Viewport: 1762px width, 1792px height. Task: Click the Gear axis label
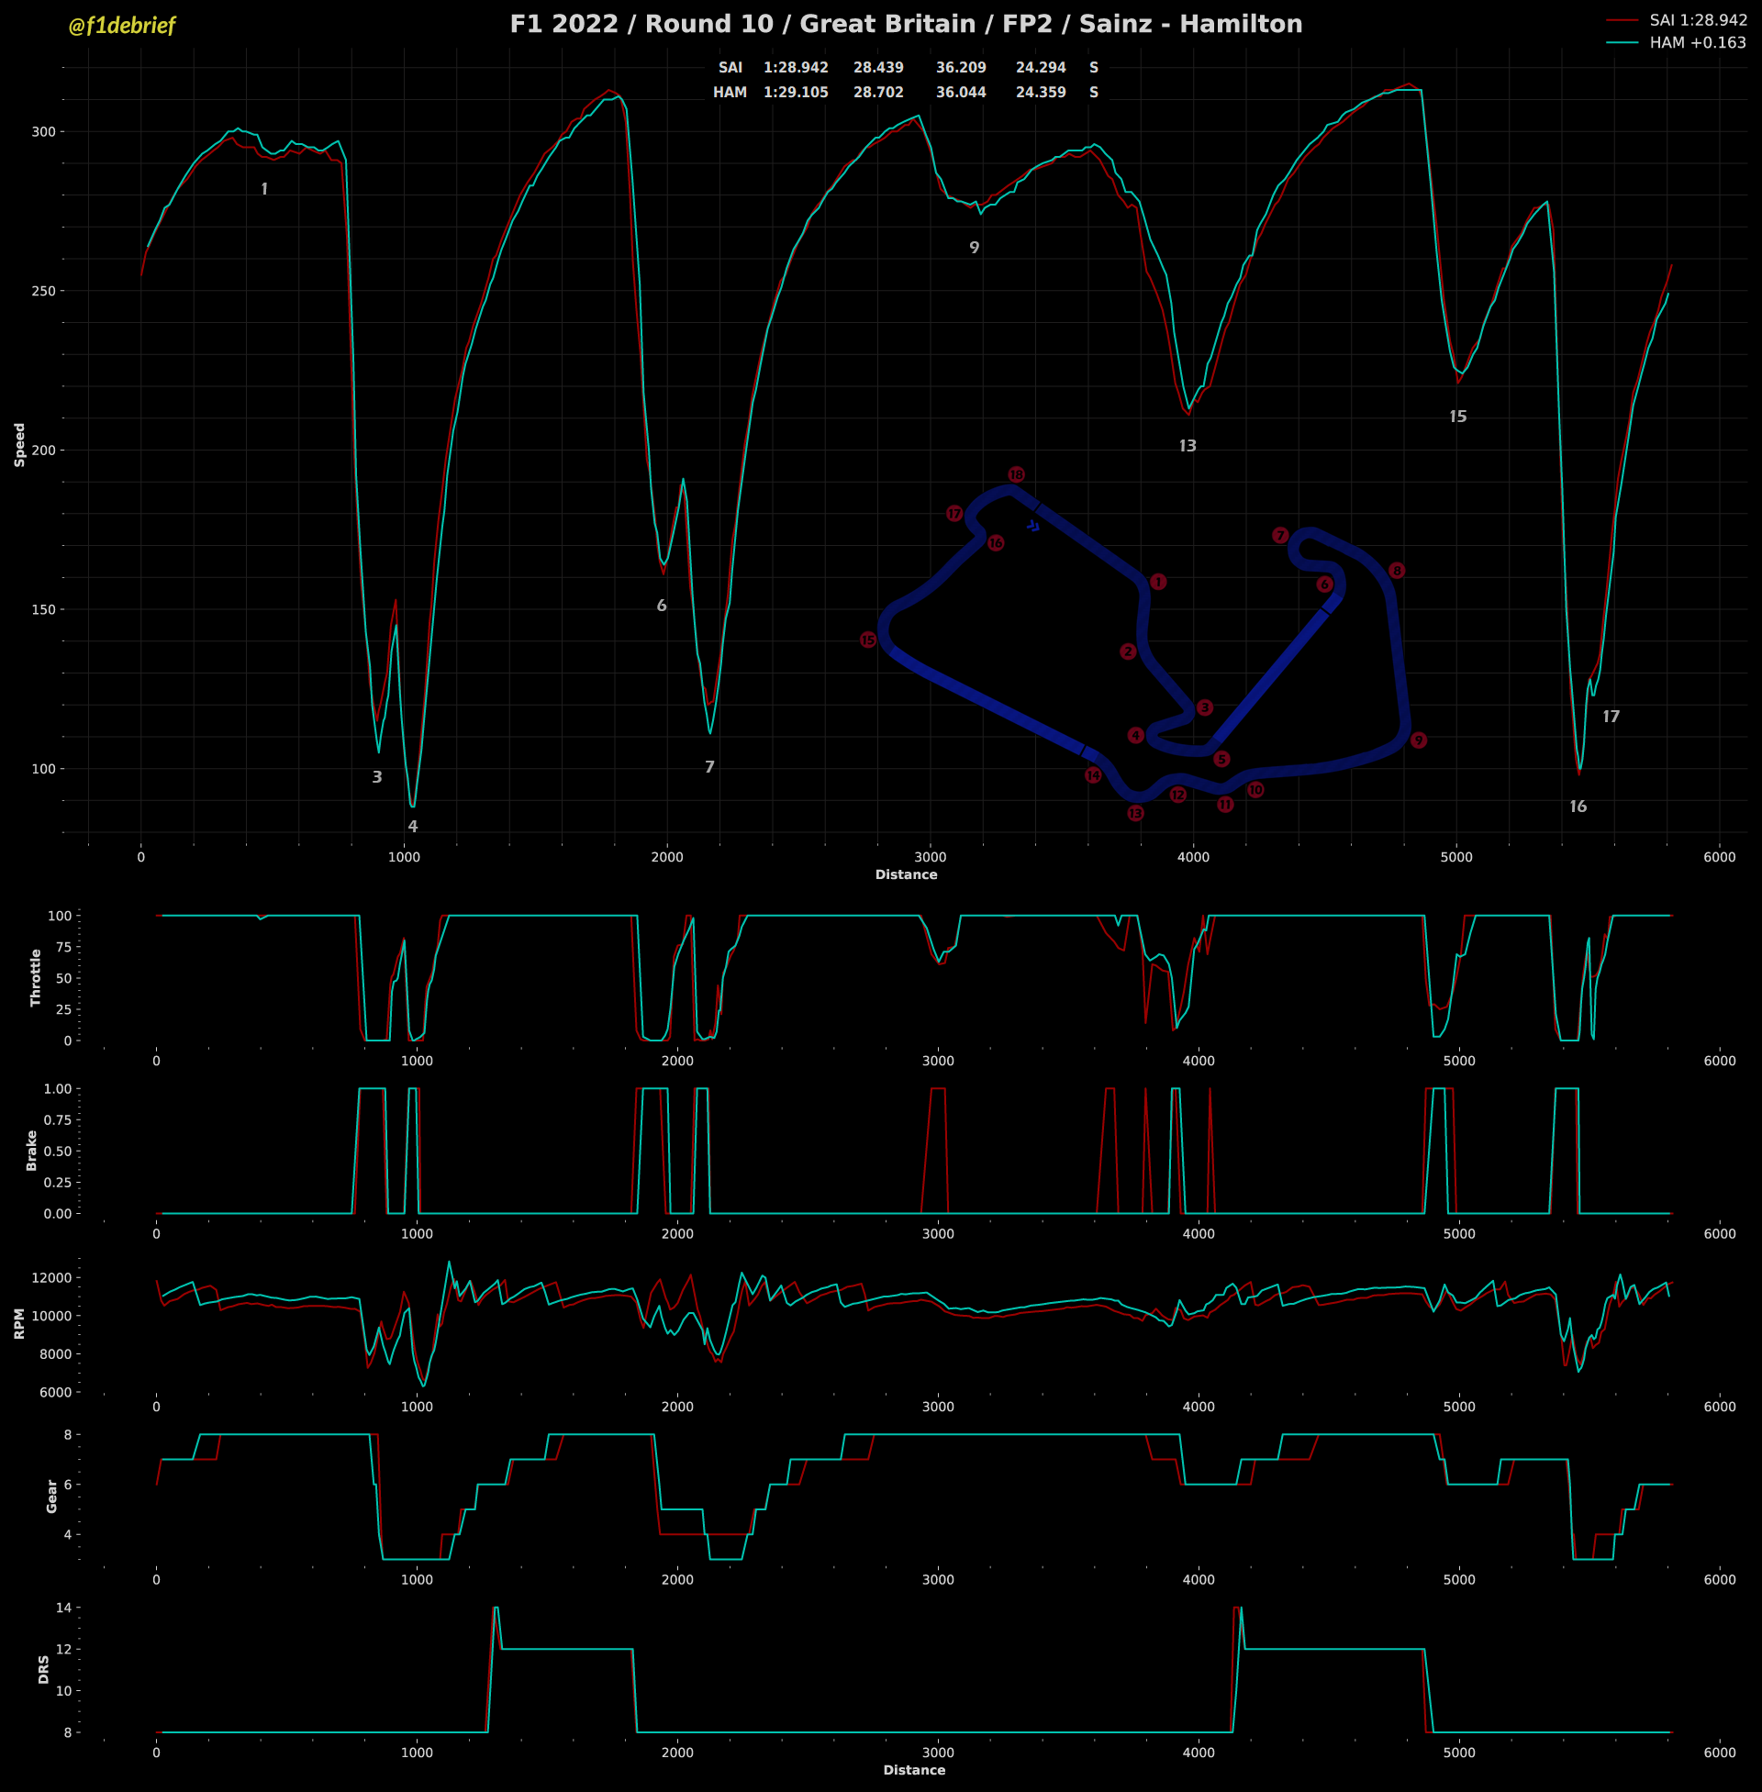[x=51, y=1496]
